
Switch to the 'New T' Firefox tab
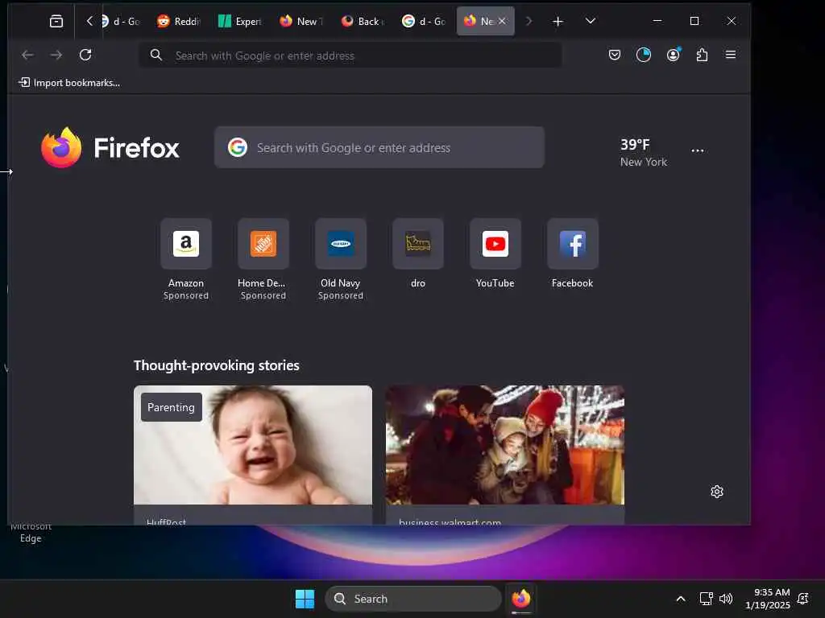301,21
